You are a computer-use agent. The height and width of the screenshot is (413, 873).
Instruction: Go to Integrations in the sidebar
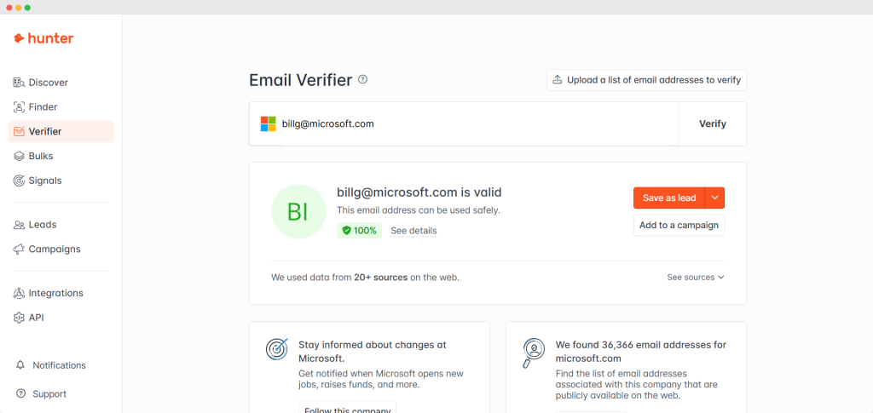point(55,293)
